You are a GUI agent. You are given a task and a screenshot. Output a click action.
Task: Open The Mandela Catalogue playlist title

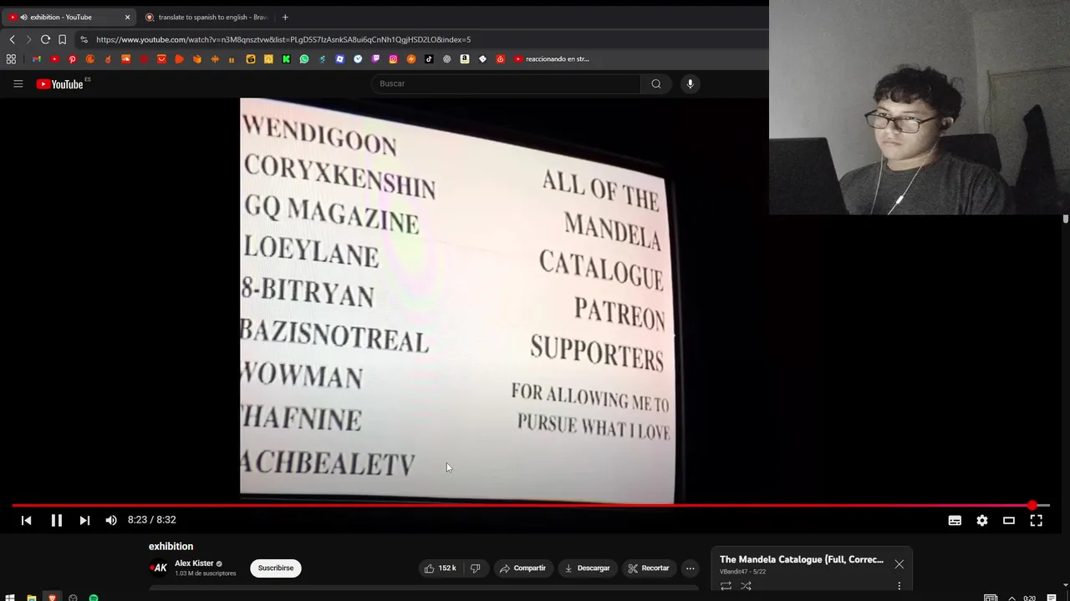[802, 559]
